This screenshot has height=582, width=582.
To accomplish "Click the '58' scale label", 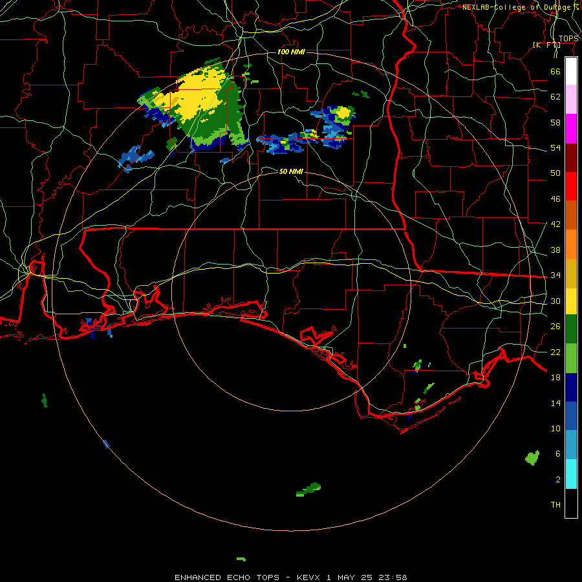I will pos(555,122).
